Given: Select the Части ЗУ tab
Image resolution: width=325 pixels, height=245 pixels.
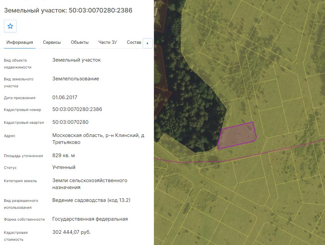Looking at the screenshot, I should tap(108, 42).
